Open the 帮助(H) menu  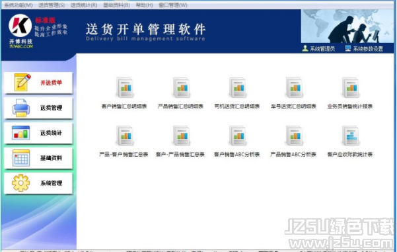click(144, 5)
